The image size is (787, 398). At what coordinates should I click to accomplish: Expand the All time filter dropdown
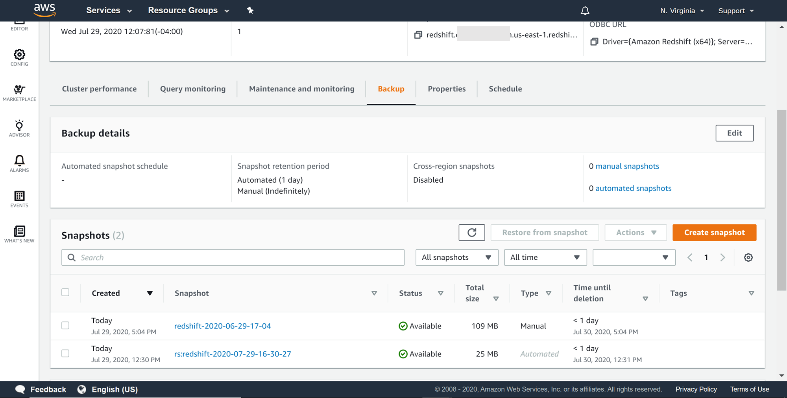[545, 257]
